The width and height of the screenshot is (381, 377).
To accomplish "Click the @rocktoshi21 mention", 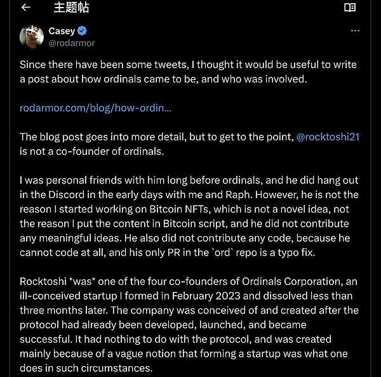I will click(328, 137).
